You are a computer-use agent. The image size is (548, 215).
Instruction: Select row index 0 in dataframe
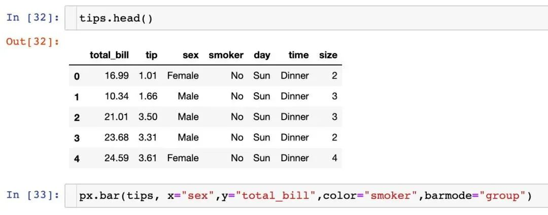point(77,76)
